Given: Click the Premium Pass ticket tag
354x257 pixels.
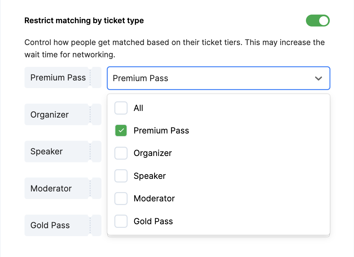Looking at the screenshot, I should (58, 77).
